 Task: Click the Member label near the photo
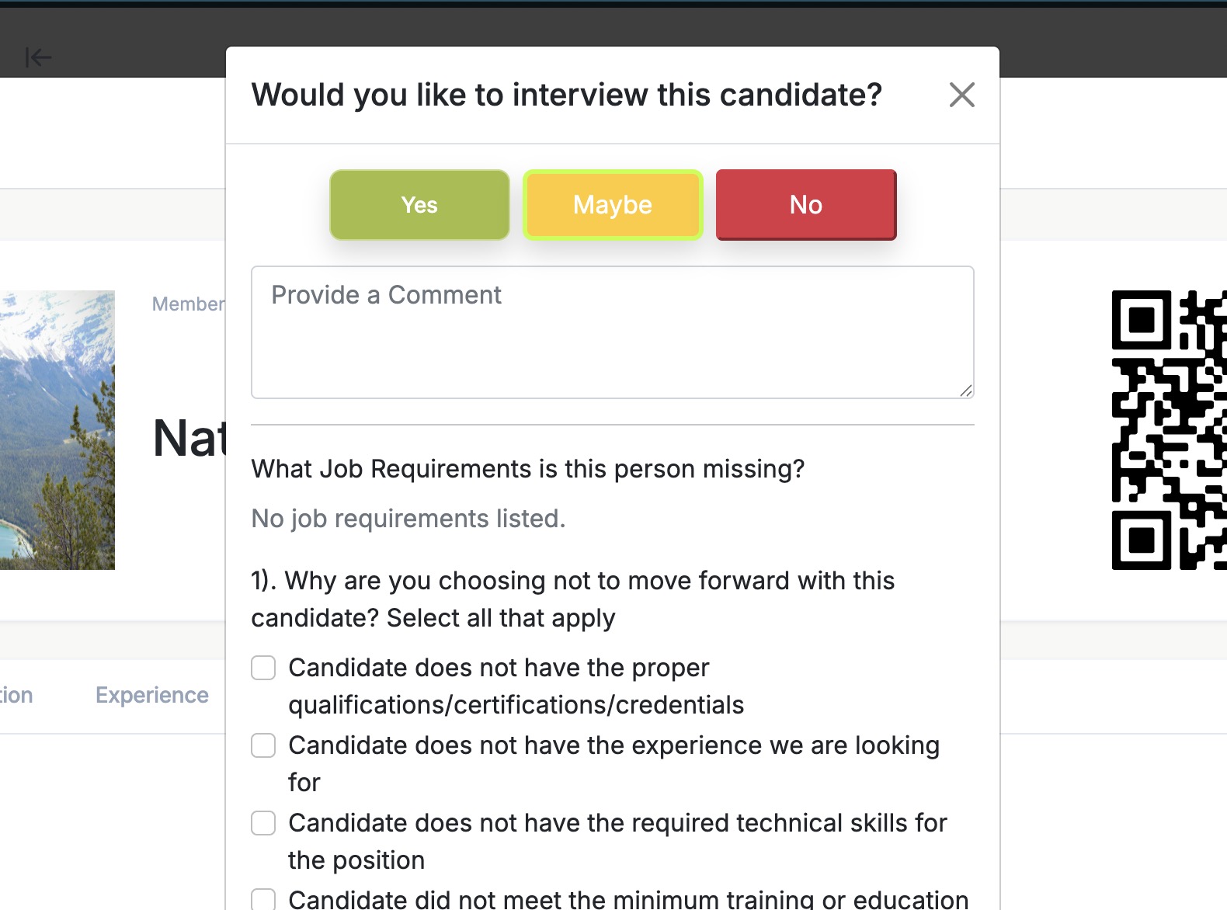point(189,304)
